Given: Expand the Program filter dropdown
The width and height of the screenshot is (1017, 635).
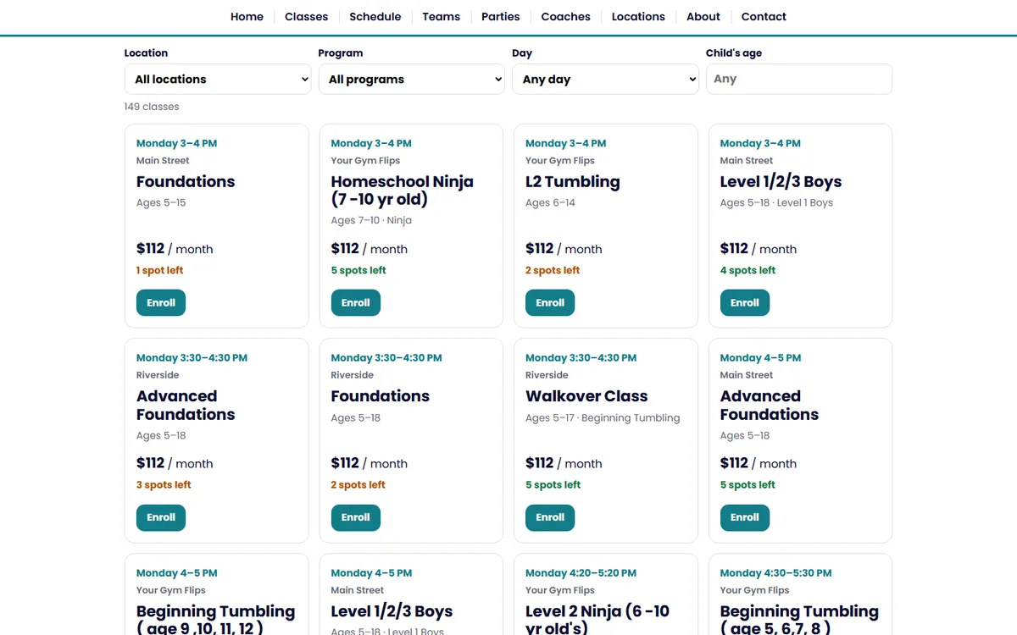Looking at the screenshot, I should tap(412, 80).
